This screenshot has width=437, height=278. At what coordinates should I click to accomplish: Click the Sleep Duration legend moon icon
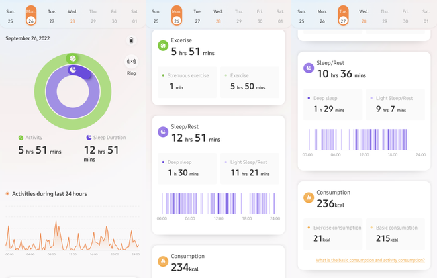pyautogui.click(x=89, y=138)
